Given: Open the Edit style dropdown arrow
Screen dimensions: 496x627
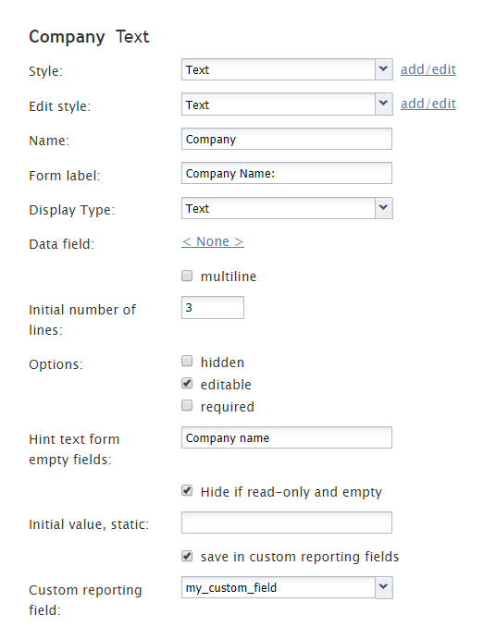Looking at the screenshot, I should 384,104.
